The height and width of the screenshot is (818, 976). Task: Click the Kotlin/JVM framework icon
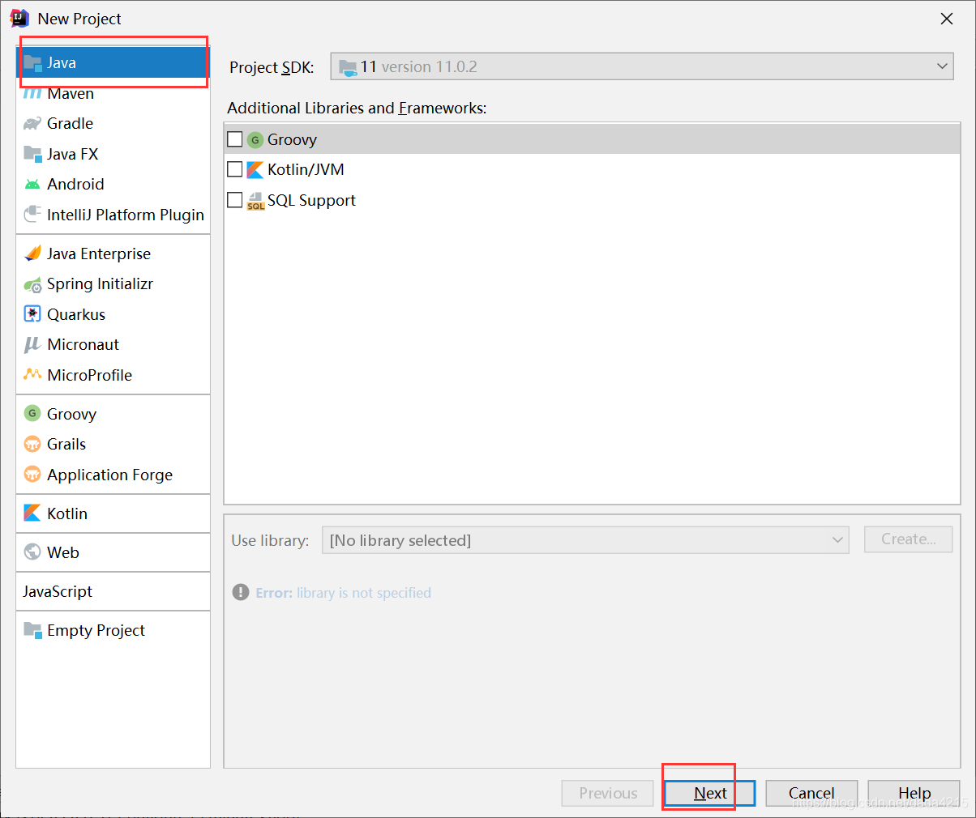pyautogui.click(x=255, y=169)
